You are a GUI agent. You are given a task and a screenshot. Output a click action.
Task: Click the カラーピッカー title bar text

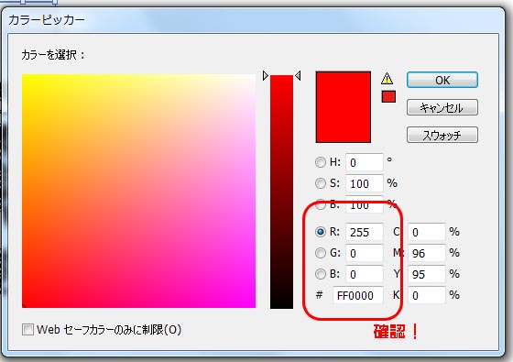(x=47, y=20)
